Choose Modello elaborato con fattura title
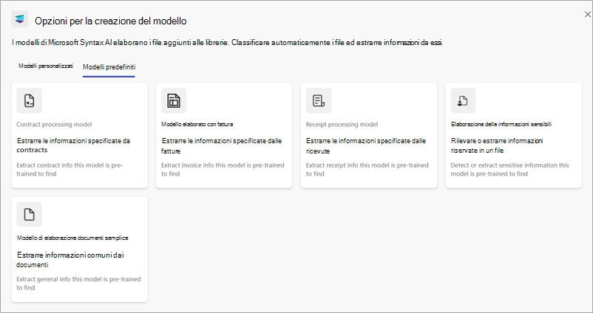Image resolution: width=593 pixels, height=313 pixels. coord(197,124)
